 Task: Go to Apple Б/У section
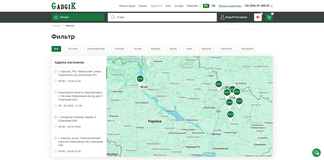click(x=156, y=6)
